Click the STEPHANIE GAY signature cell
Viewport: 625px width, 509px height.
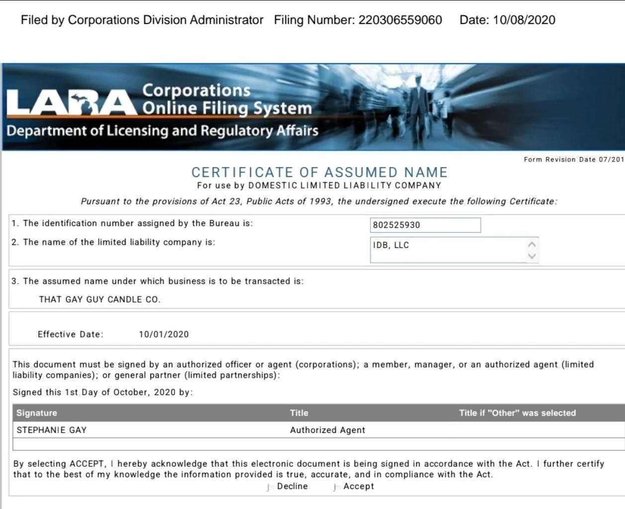pos(52,430)
